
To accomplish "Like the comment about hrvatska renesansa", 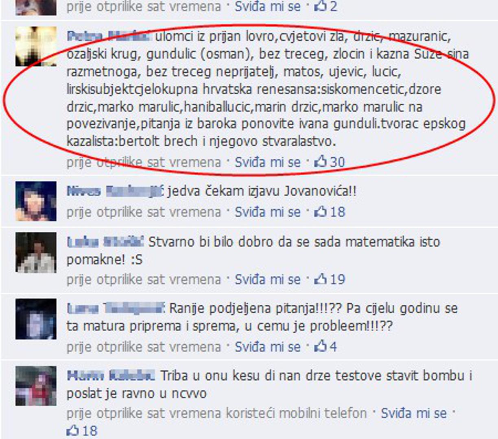I will (x=268, y=162).
